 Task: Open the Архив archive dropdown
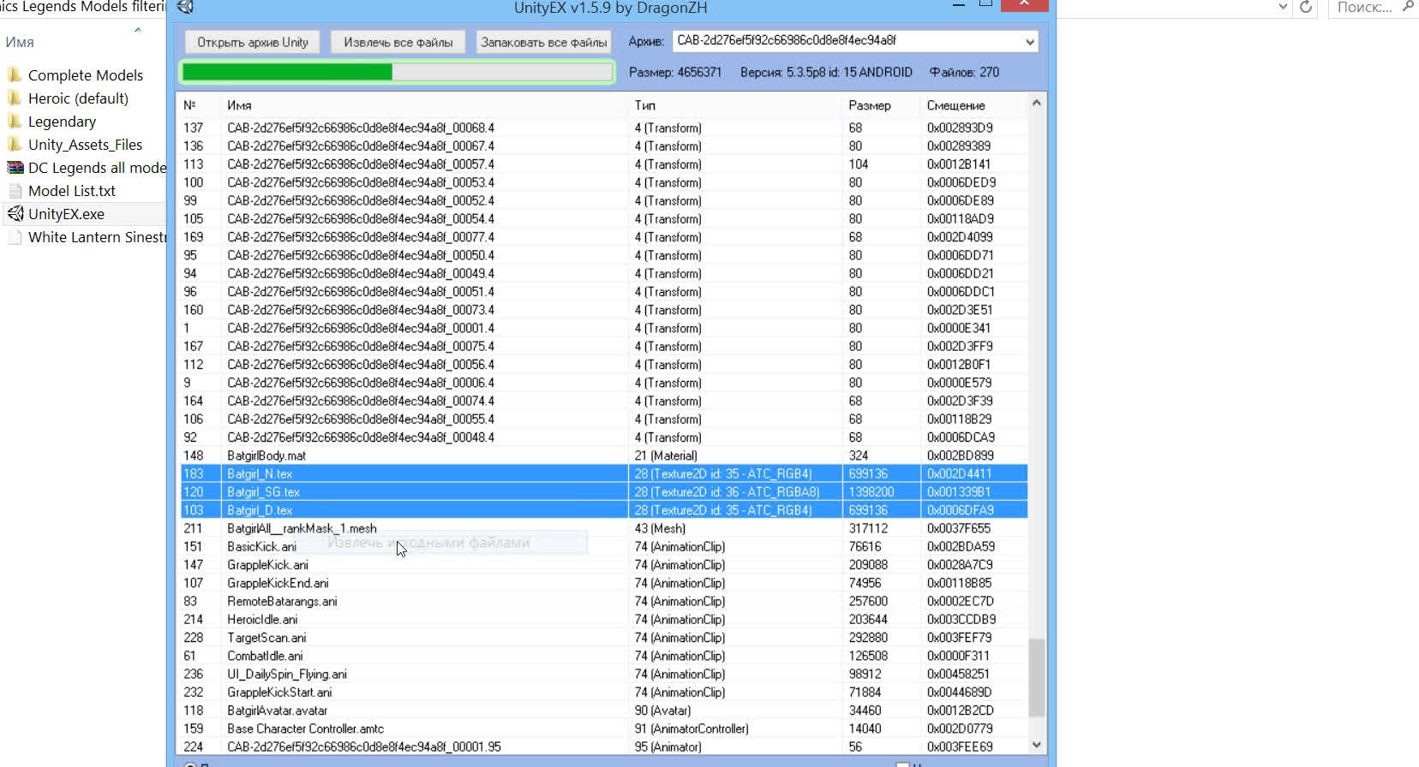tap(1029, 41)
